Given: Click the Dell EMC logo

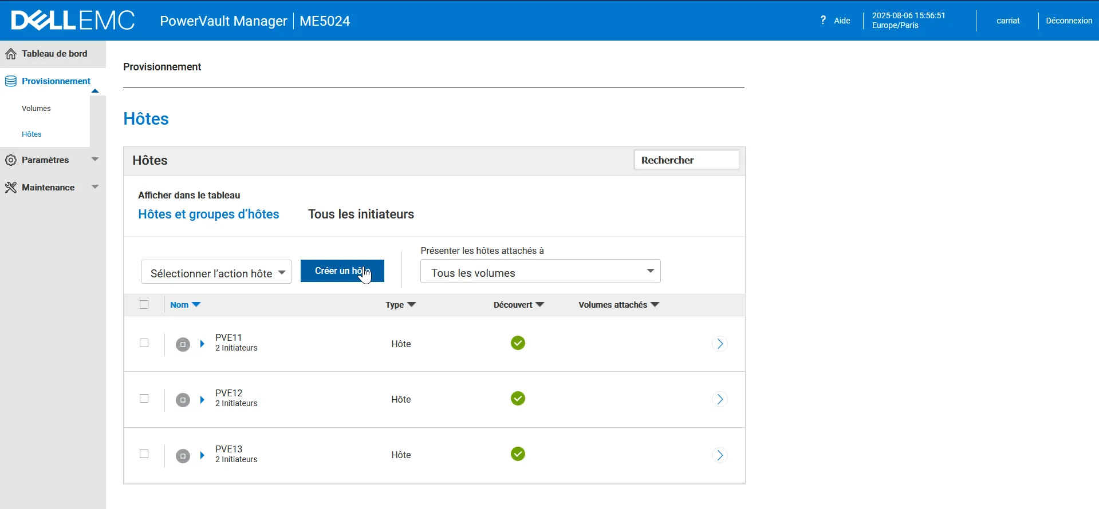Looking at the screenshot, I should point(73,21).
